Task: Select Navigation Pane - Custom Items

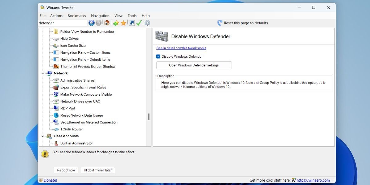Action: point(85,52)
